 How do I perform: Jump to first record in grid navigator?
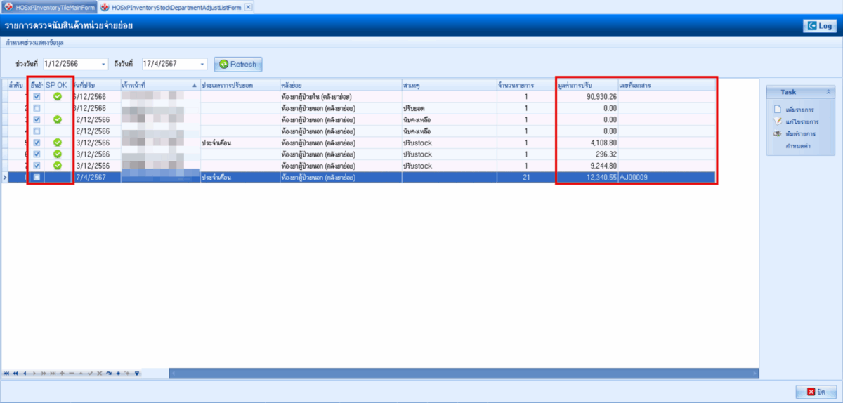6,374
